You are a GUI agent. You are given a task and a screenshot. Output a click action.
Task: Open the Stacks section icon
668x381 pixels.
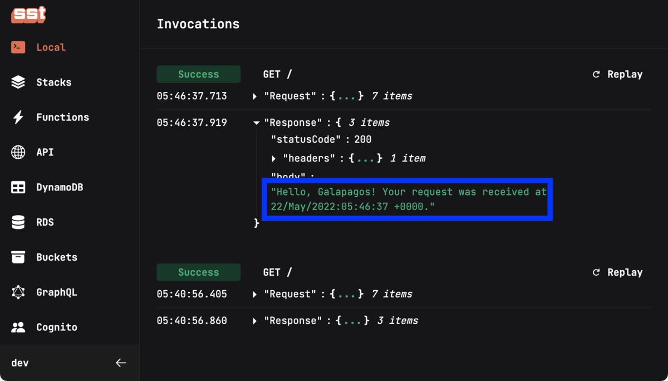18,82
